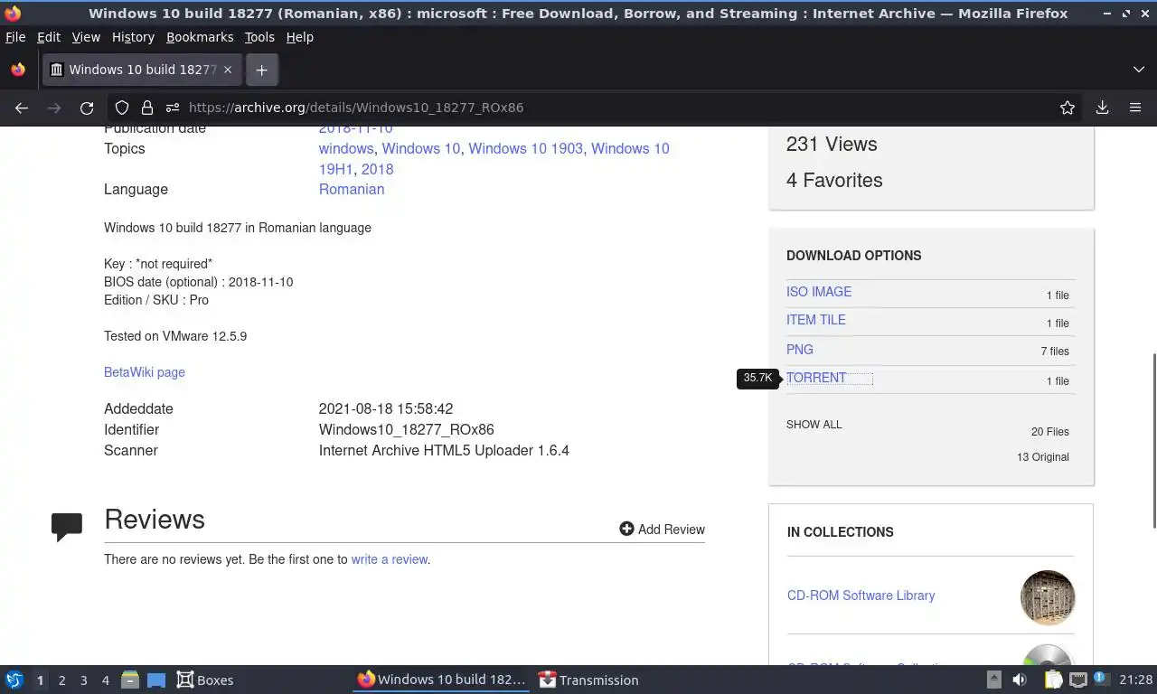Click the identifier 'Windows10_18277_ROx86' text

click(x=407, y=429)
